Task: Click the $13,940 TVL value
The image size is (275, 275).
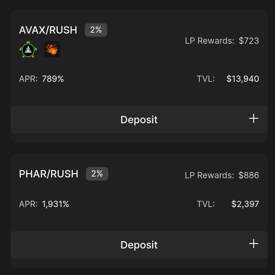Action: (243, 79)
